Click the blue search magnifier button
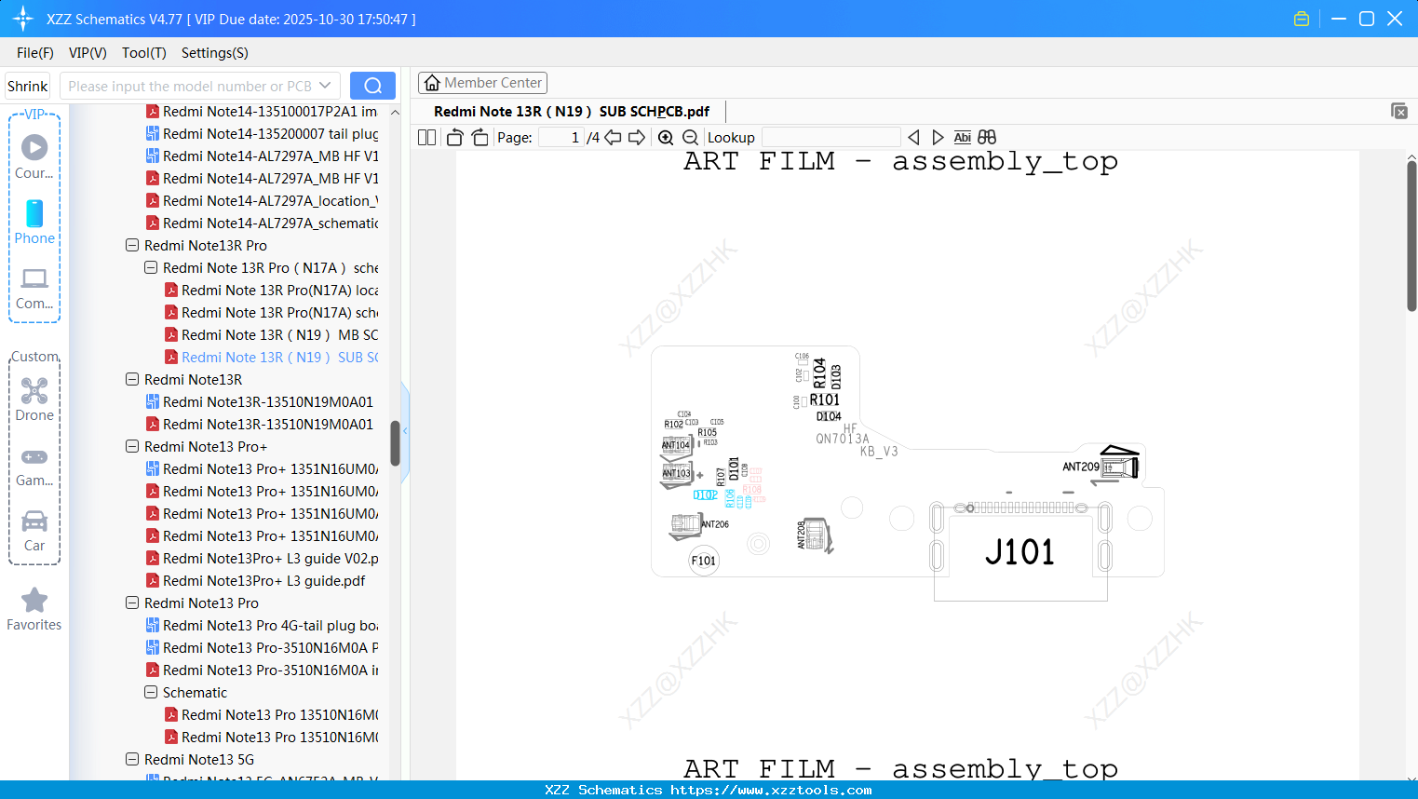Viewport: 1418px width, 799px height. click(372, 86)
